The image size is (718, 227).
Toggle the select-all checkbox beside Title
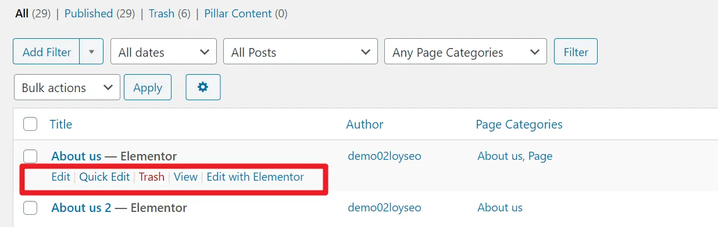30,124
